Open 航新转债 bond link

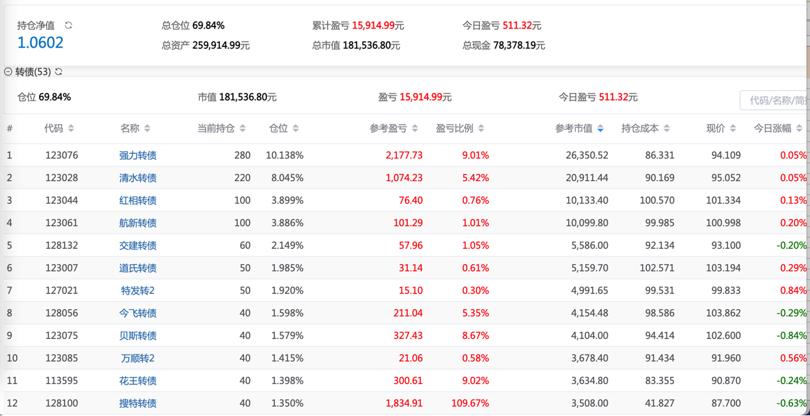138,223
